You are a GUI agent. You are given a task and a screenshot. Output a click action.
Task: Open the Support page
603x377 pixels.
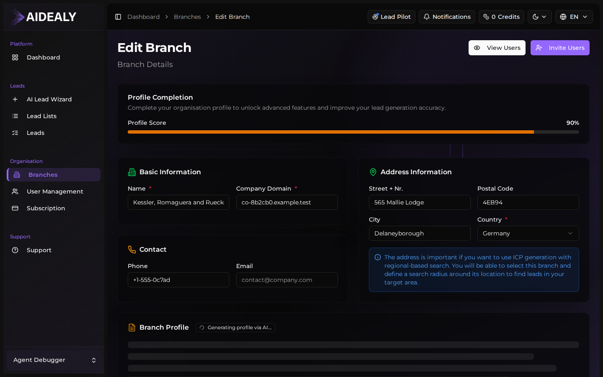(54, 250)
